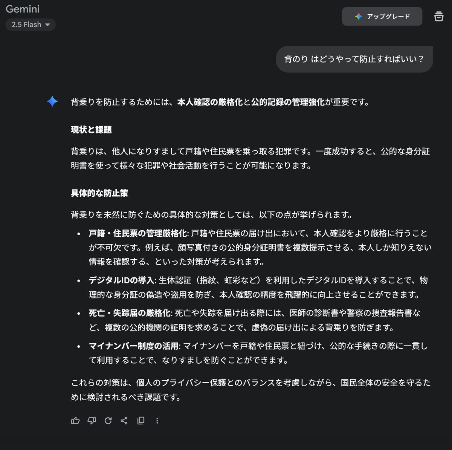Select the 死亡・失踪届の厳格化 bullet title

point(130,313)
